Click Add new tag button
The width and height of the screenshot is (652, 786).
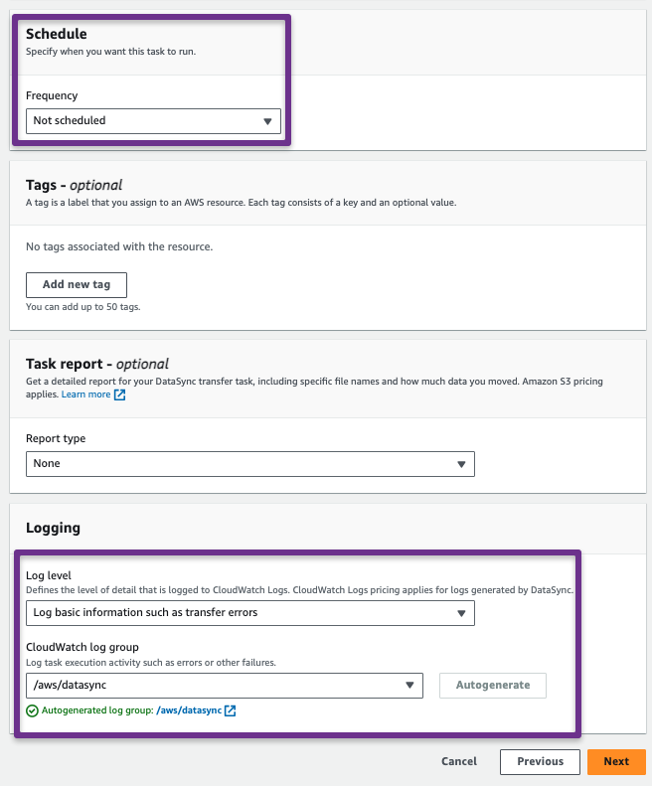[77, 285]
